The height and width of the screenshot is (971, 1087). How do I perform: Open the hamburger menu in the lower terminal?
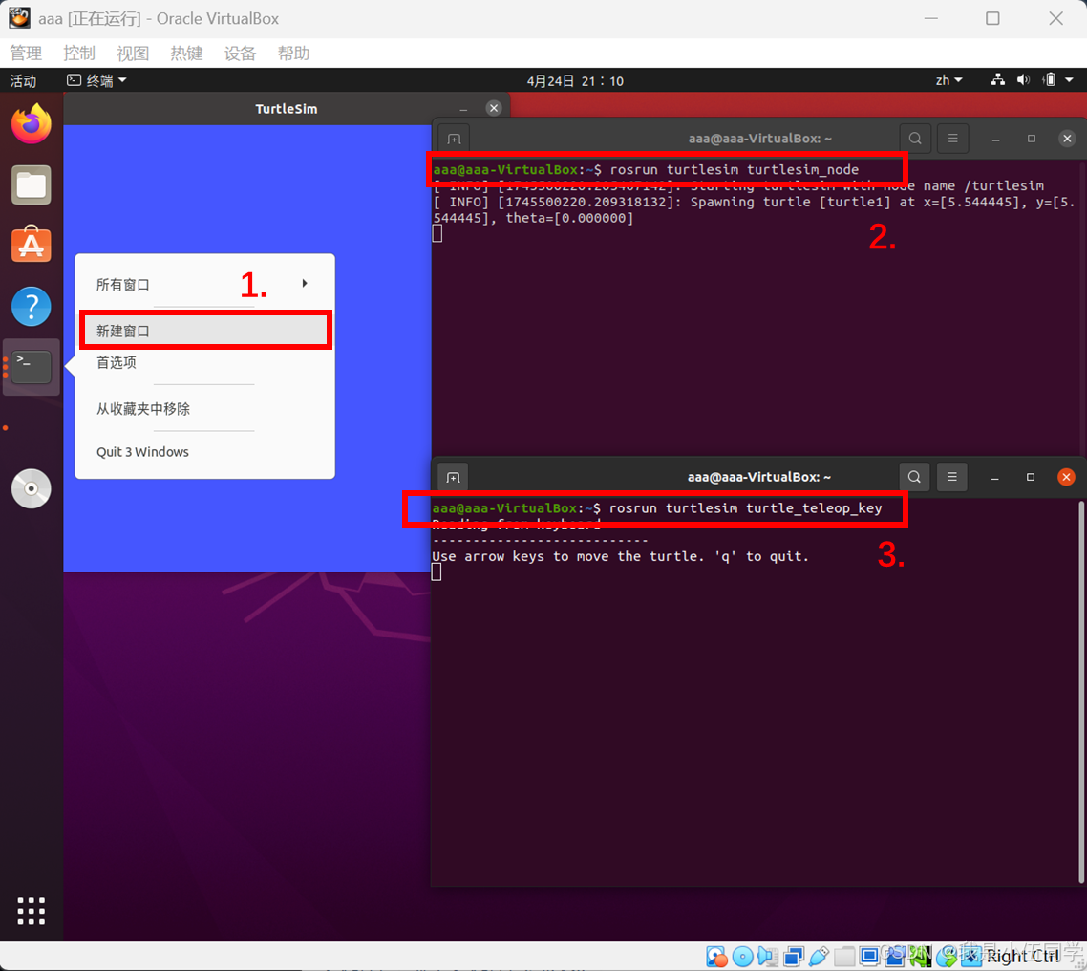(951, 477)
